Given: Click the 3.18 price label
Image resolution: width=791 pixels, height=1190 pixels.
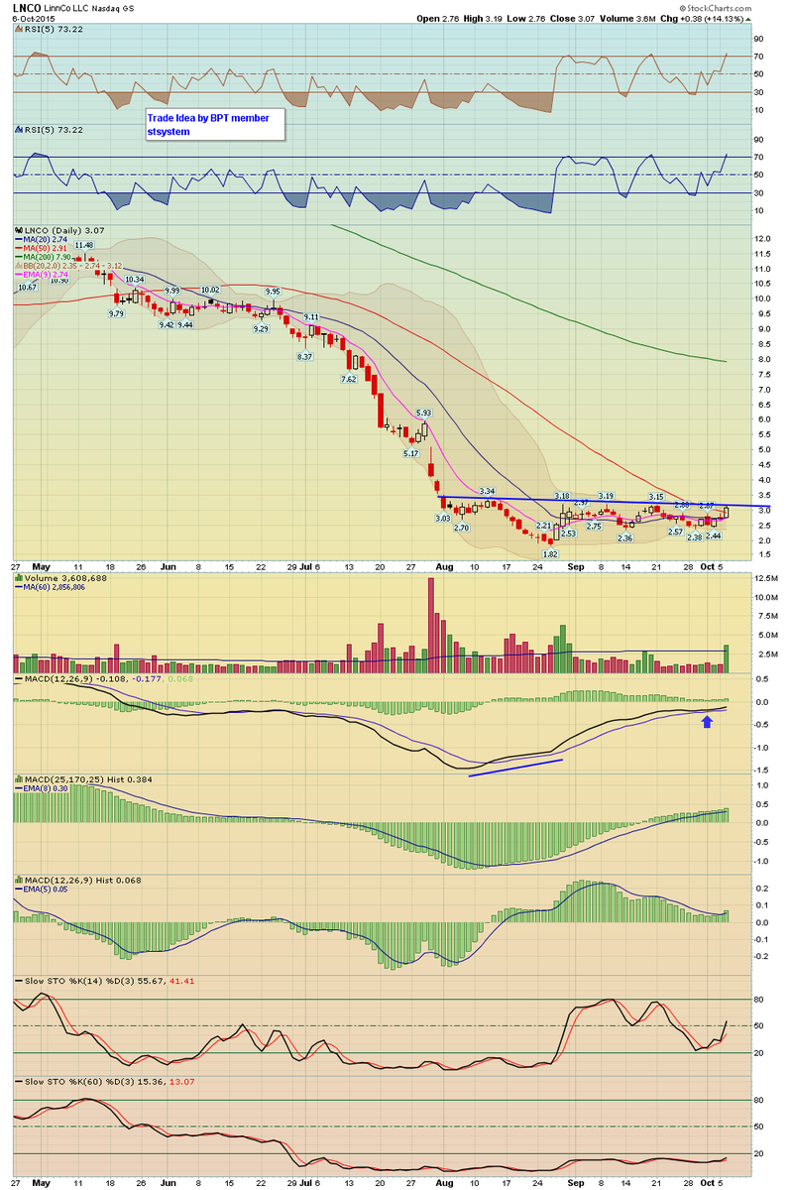Looking at the screenshot, I should (562, 495).
